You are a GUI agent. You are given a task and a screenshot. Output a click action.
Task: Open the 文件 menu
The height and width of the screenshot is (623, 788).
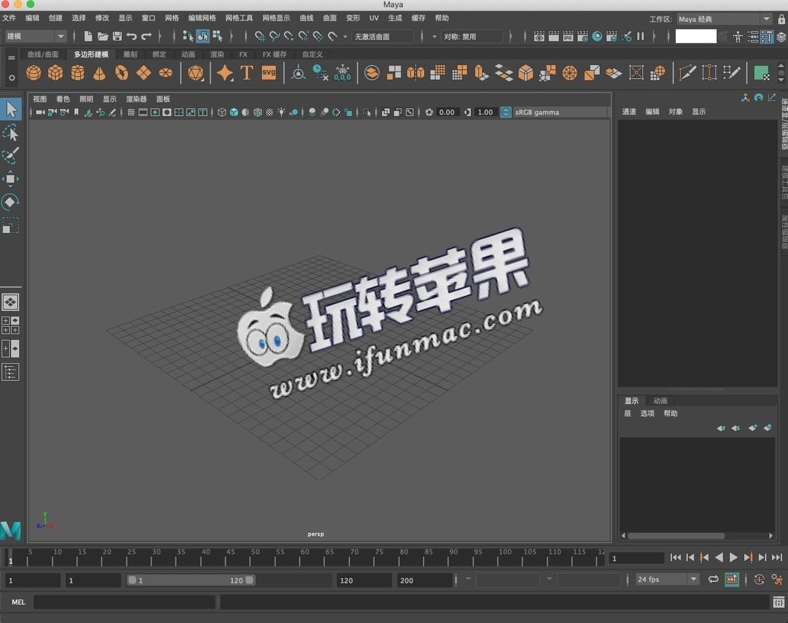(9, 18)
